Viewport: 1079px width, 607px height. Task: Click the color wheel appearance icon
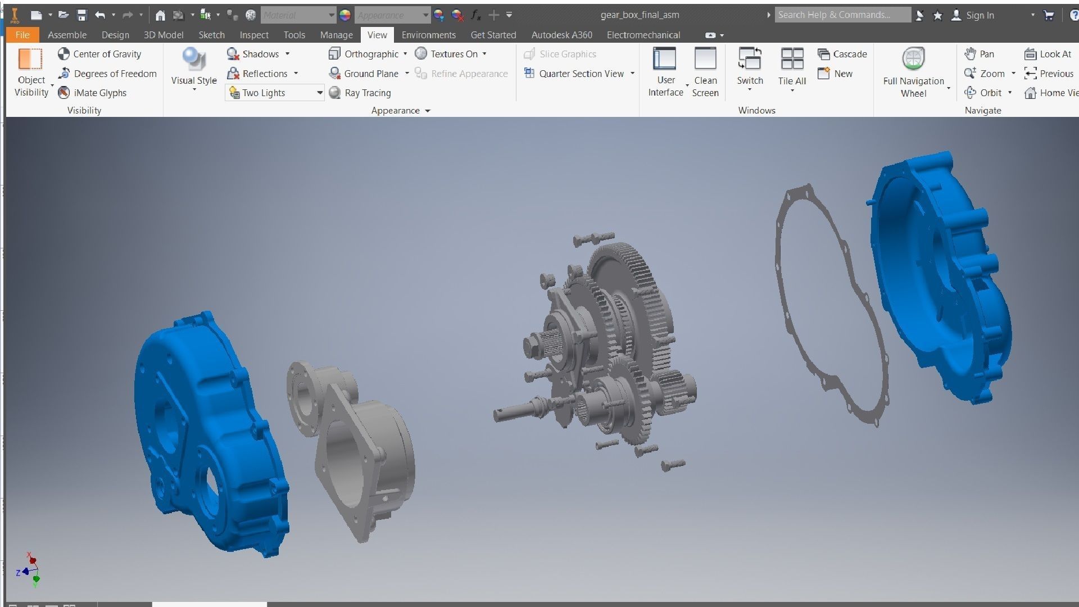pos(345,15)
